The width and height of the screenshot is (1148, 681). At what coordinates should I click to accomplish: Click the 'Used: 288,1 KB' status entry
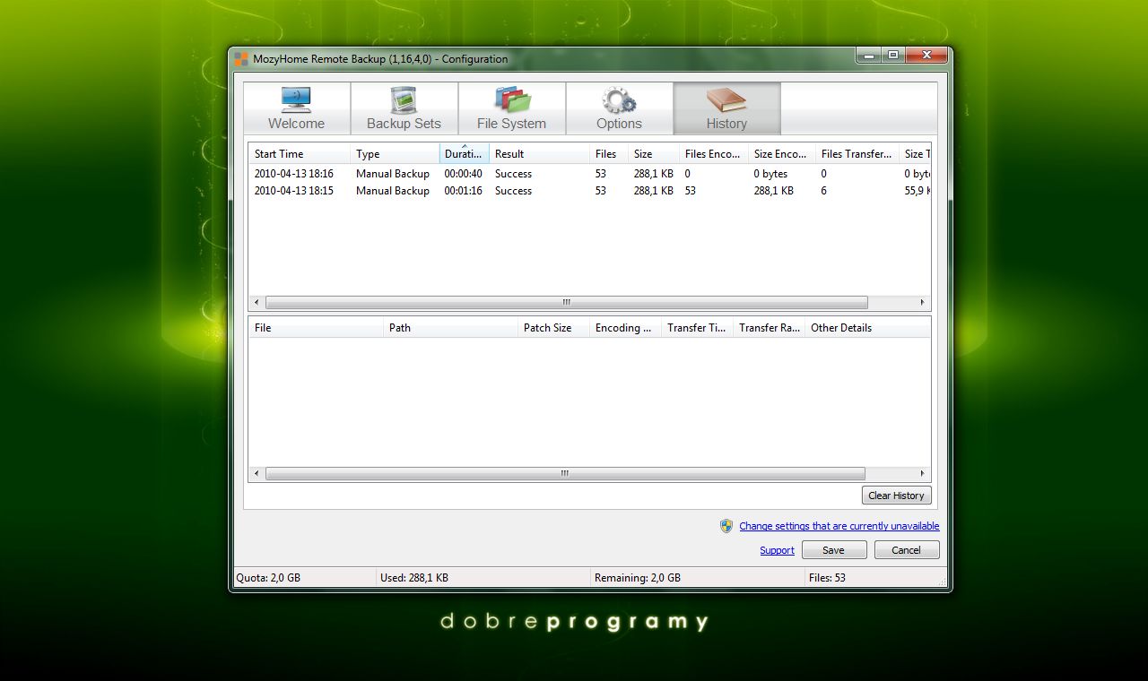(x=414, y=578)
